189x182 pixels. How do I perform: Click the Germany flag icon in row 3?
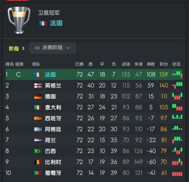coord(38,96)
